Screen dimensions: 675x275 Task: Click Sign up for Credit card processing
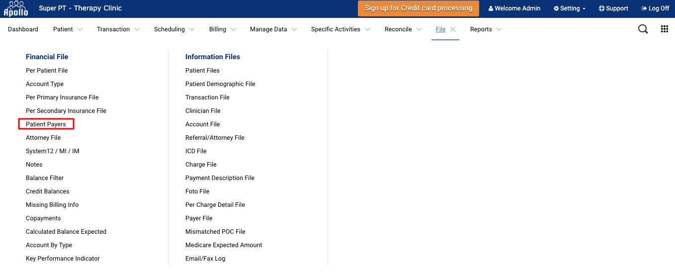pyautogui.click(x=419, y=8)
